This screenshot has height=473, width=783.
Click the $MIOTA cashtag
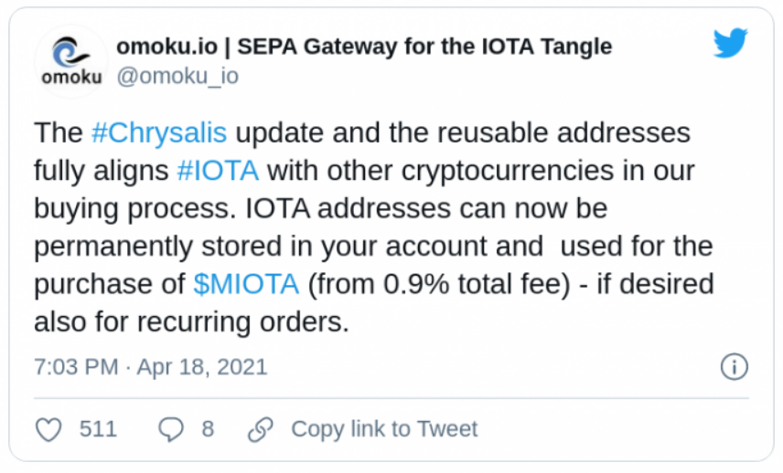[246, 284]
